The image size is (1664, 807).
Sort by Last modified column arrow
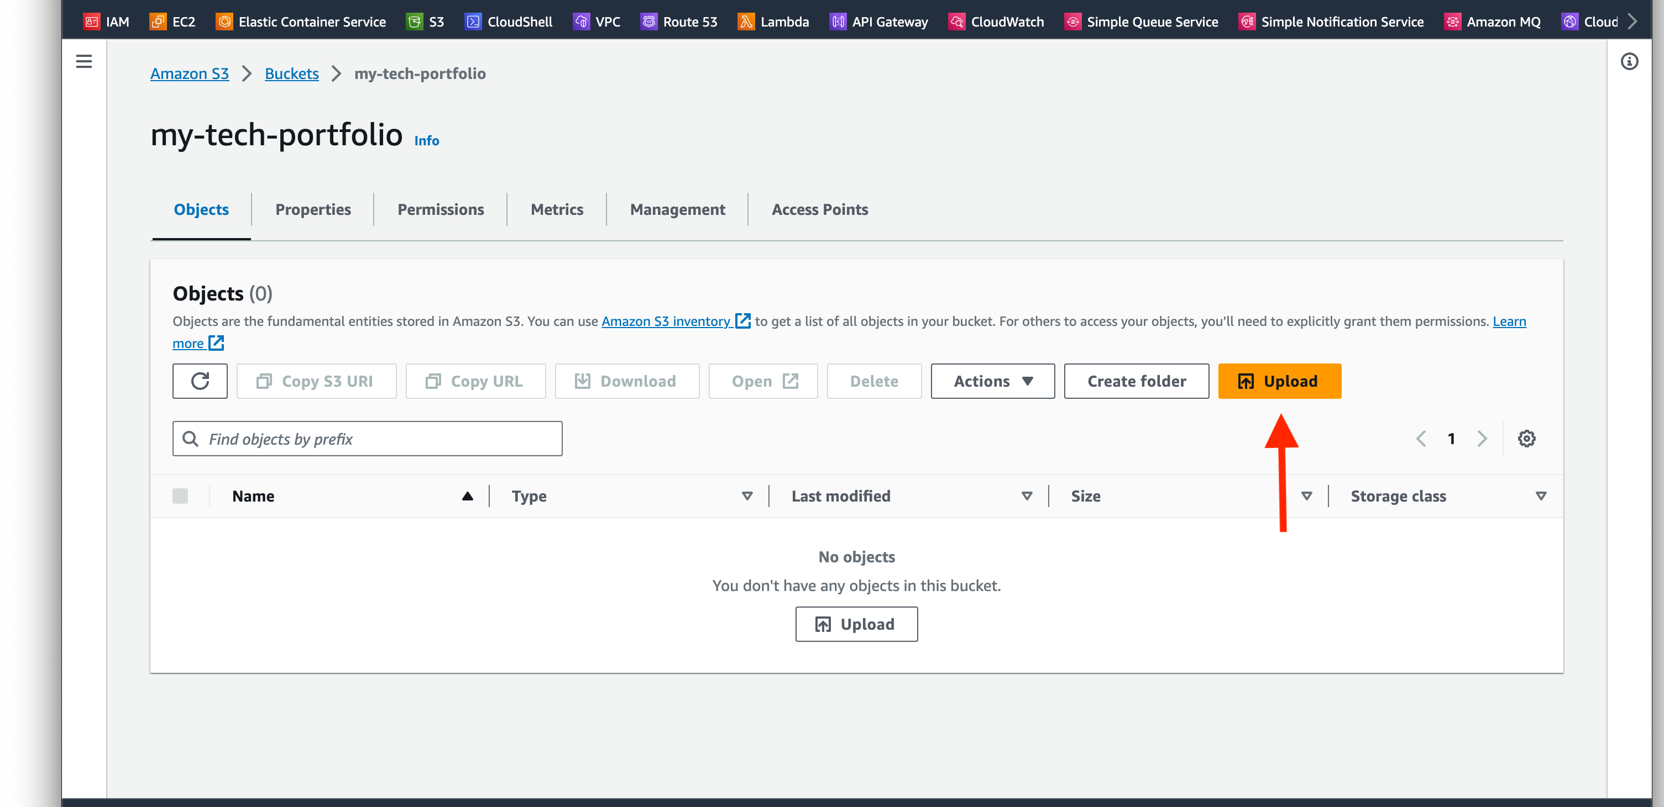[x=1027, y=496]
